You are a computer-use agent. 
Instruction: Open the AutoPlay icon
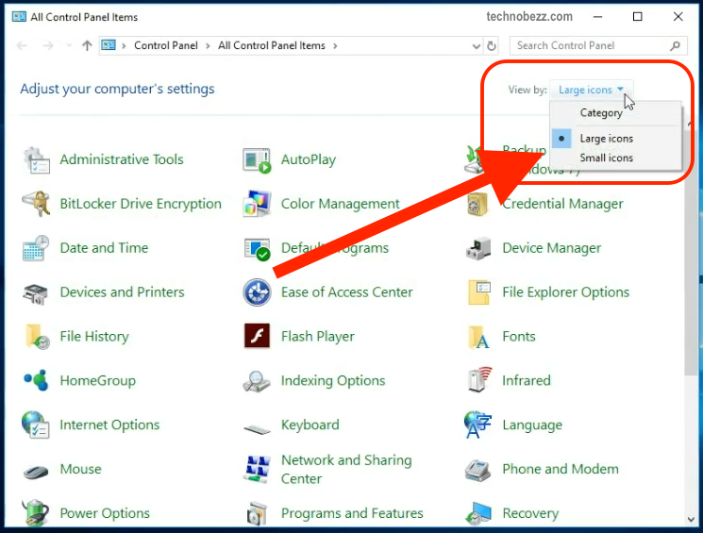257,160
